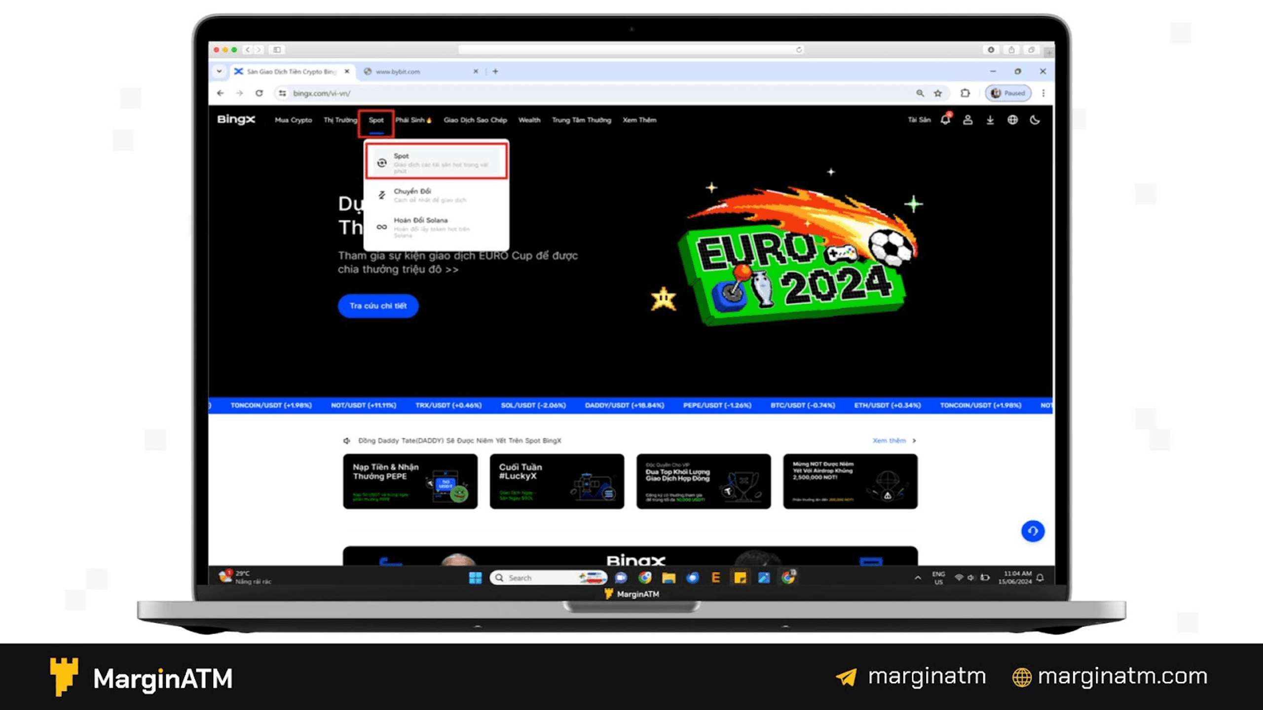
Task: Open the weather widget showing 29°C
Action: (x=245, y=577)
